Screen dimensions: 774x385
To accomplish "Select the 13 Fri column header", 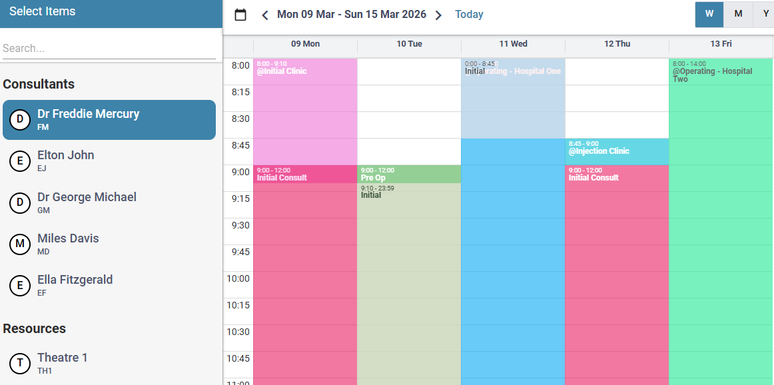I will (721, 43).
